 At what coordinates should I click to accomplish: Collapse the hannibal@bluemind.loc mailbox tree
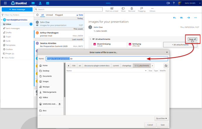coord(1,20)
